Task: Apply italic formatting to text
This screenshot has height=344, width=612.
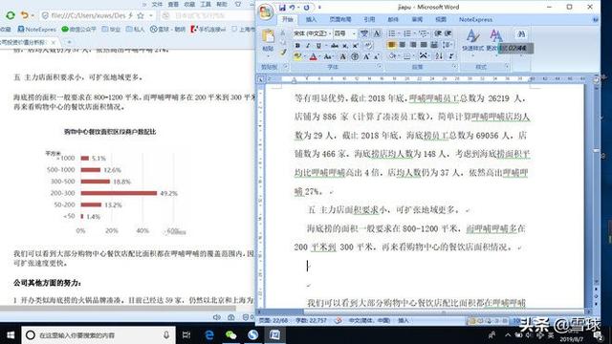Action: (x=308, y=46)
